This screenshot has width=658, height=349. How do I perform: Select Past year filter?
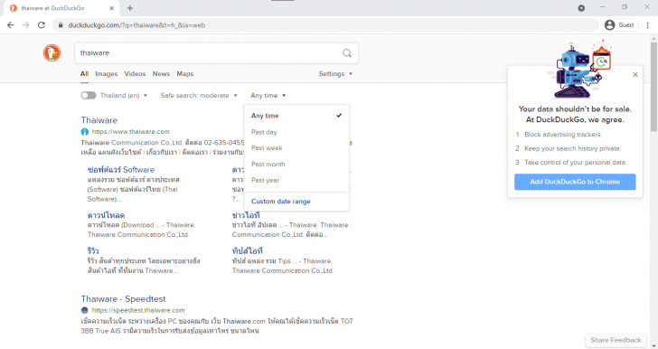[296, 180]
